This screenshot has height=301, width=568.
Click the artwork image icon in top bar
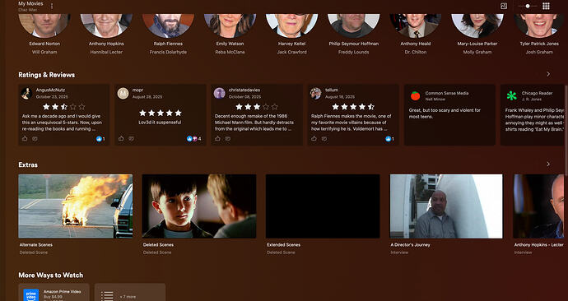pos(504,6)
